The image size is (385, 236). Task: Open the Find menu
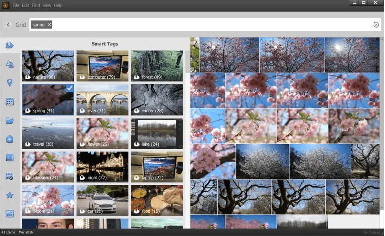click(36, 5)
